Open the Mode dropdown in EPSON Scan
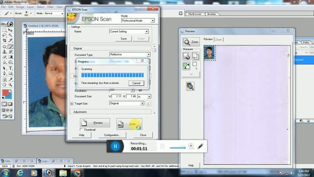This screenshot has height=177, width=314. (x=153, y=21)
